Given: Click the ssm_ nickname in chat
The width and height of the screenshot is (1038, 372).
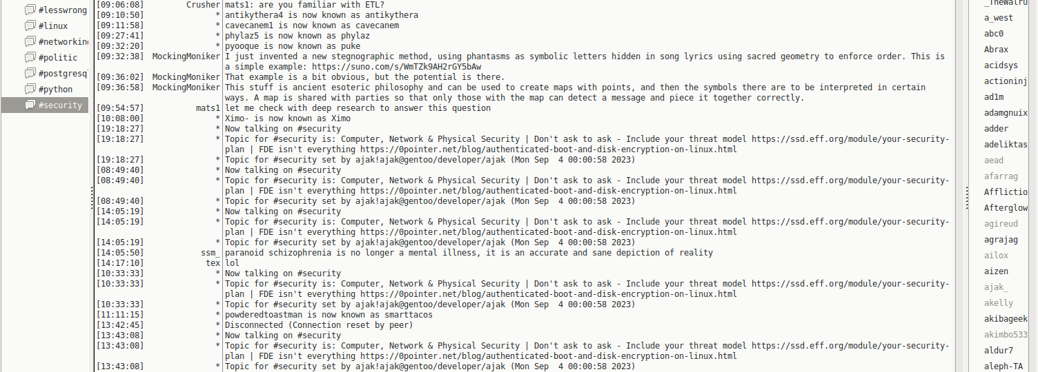Looking at the screenshot, I should (210, 253).
